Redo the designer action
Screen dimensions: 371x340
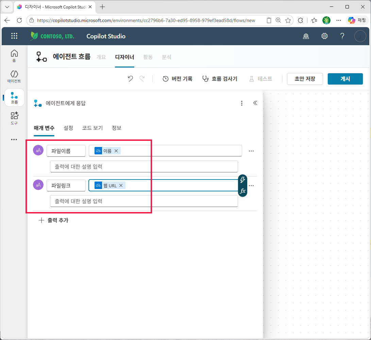(142, 79)
